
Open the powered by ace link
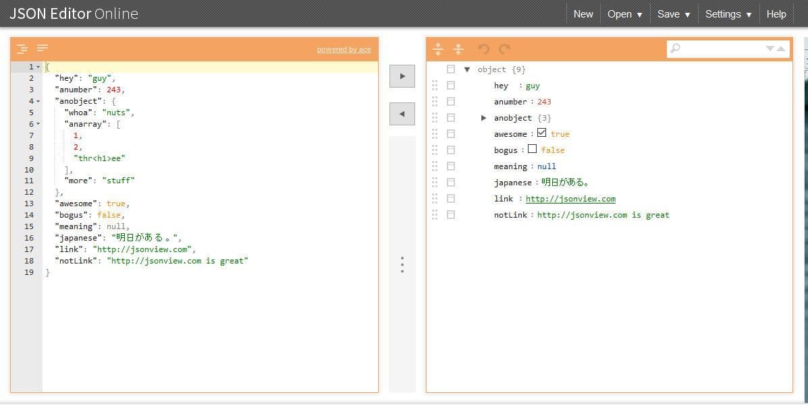pyautogui.click(x=344, y=49)
